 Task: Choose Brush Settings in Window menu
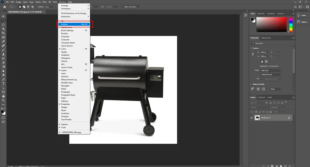tap(74, 30)
